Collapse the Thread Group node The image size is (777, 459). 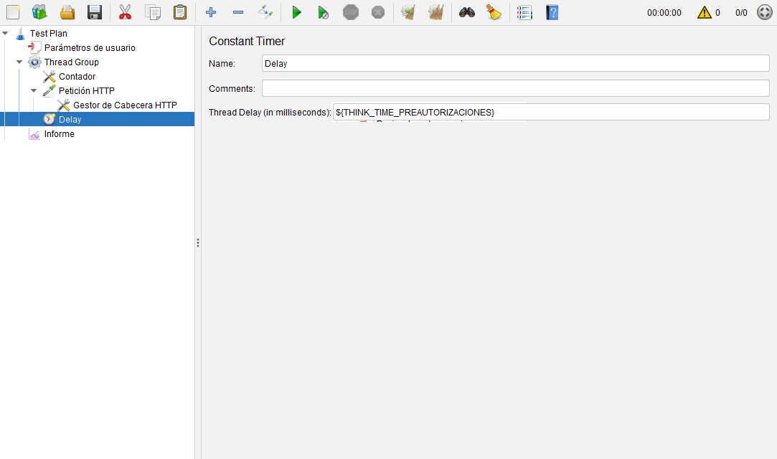pos(19,62)
